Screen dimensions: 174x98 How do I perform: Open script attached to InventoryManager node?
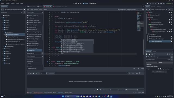(x=172, y=36)
